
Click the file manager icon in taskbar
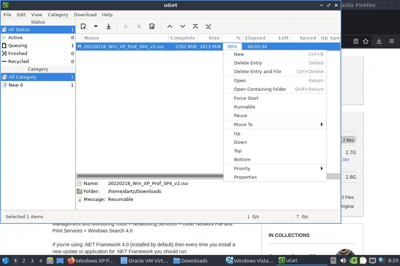(x=50, y=261)
